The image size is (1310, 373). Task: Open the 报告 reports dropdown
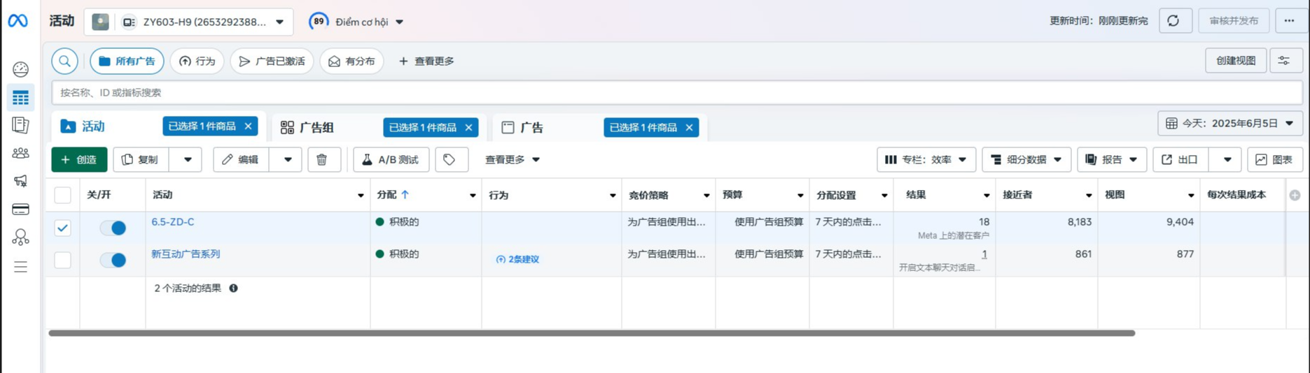point(1111,159)
